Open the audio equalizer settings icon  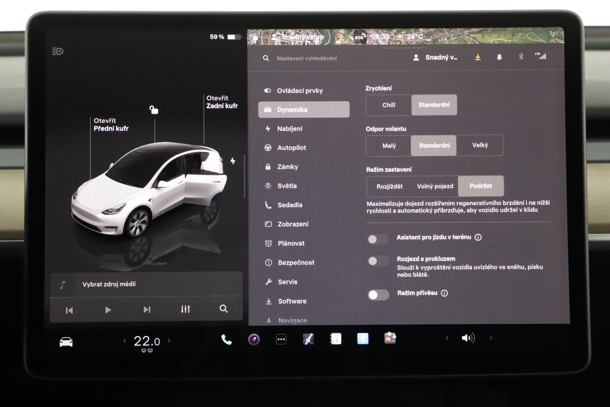[x=186, y=309]
